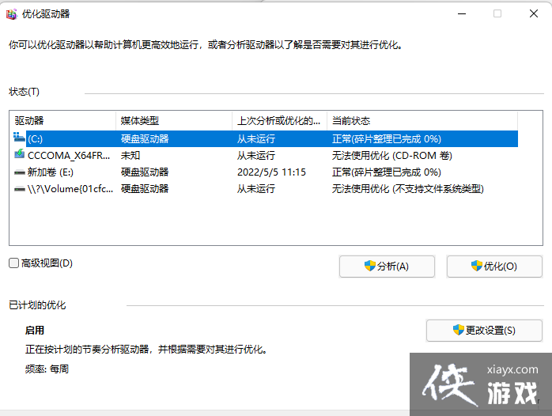Viewport: 552px width, 416px height.
Task: Select the 新加卷 (E:) drive name
Action: (51, 172)
